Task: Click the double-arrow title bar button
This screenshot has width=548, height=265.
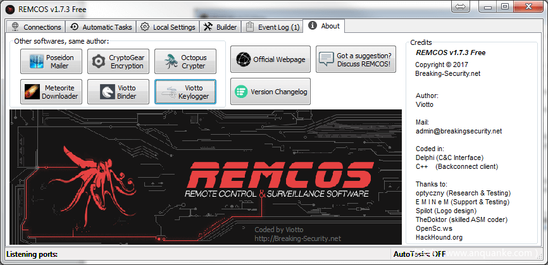Action: (x=461, y=6)
